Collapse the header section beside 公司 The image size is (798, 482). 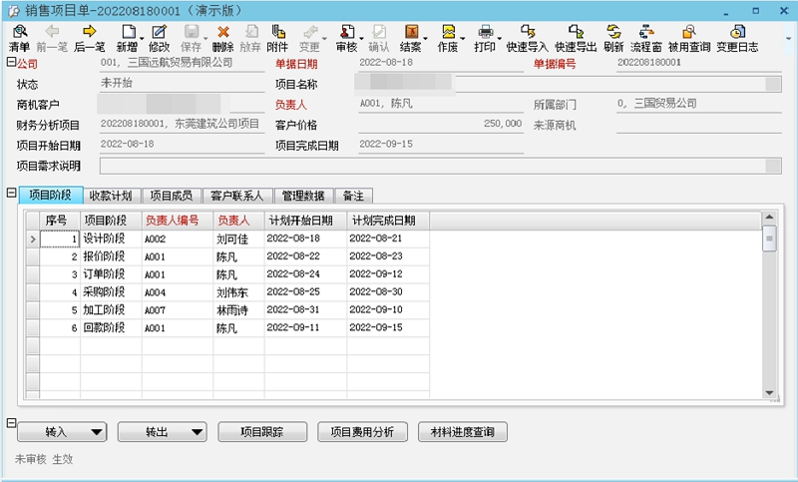10,62
